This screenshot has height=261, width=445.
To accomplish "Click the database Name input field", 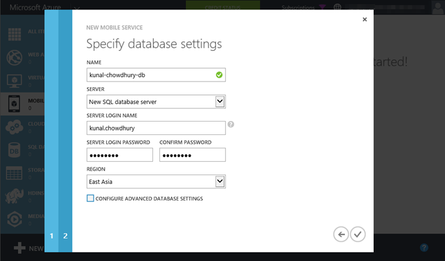I will 156,75.
